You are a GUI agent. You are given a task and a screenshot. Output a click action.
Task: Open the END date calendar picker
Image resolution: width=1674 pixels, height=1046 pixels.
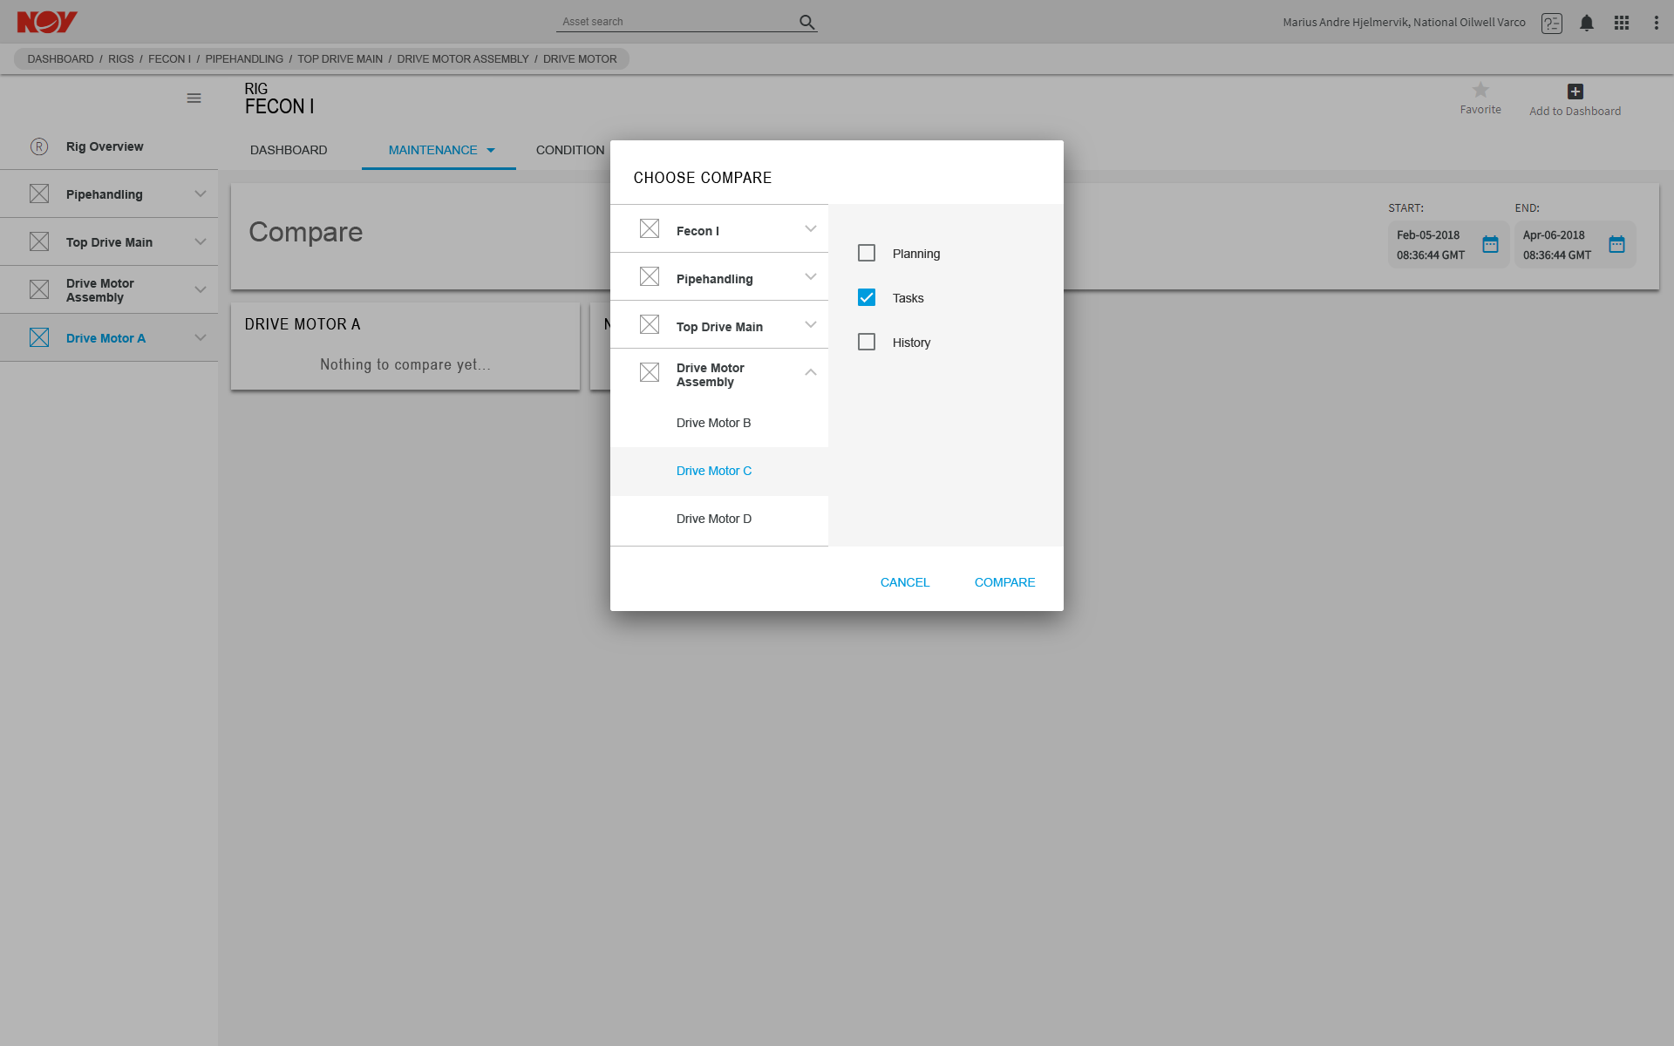tap(1617, 244)
